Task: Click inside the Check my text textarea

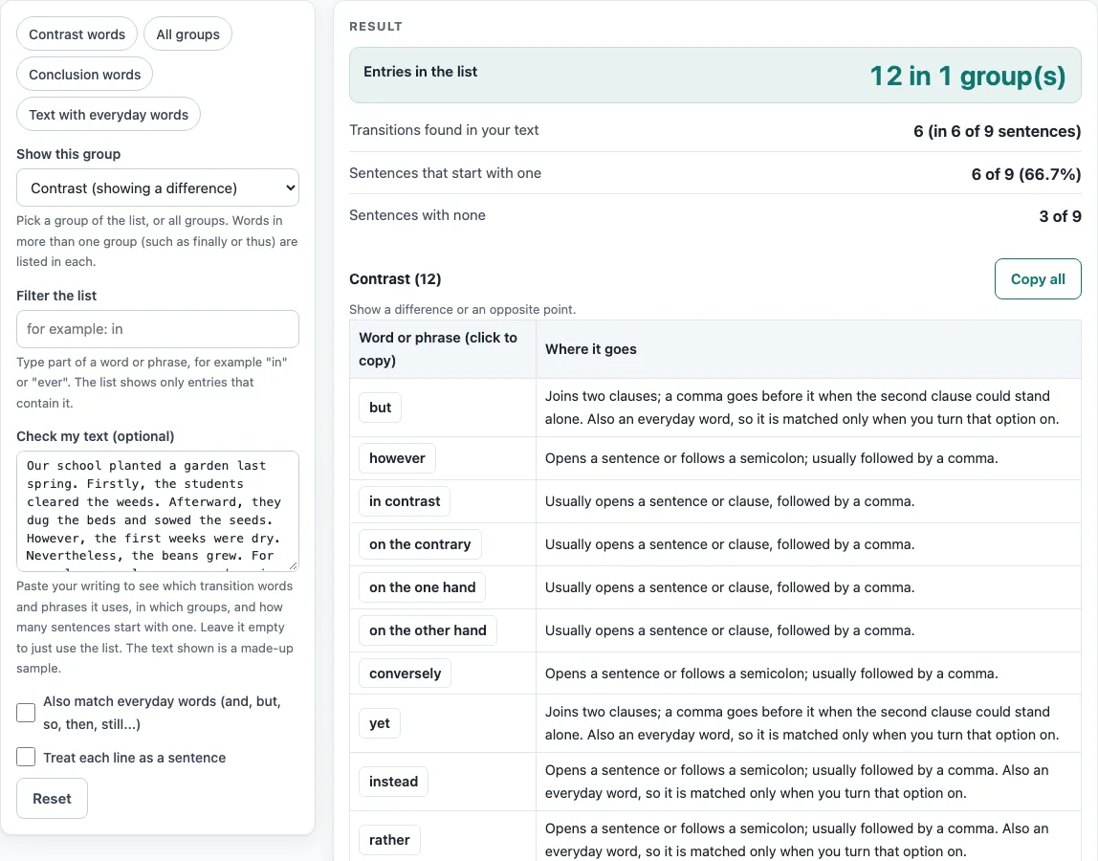Action: pyautogui.click(x=158, y=511)
